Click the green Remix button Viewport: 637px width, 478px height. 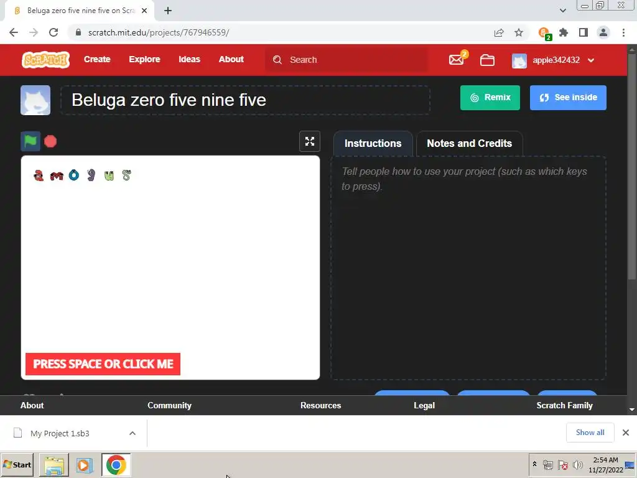coord(490,98)
